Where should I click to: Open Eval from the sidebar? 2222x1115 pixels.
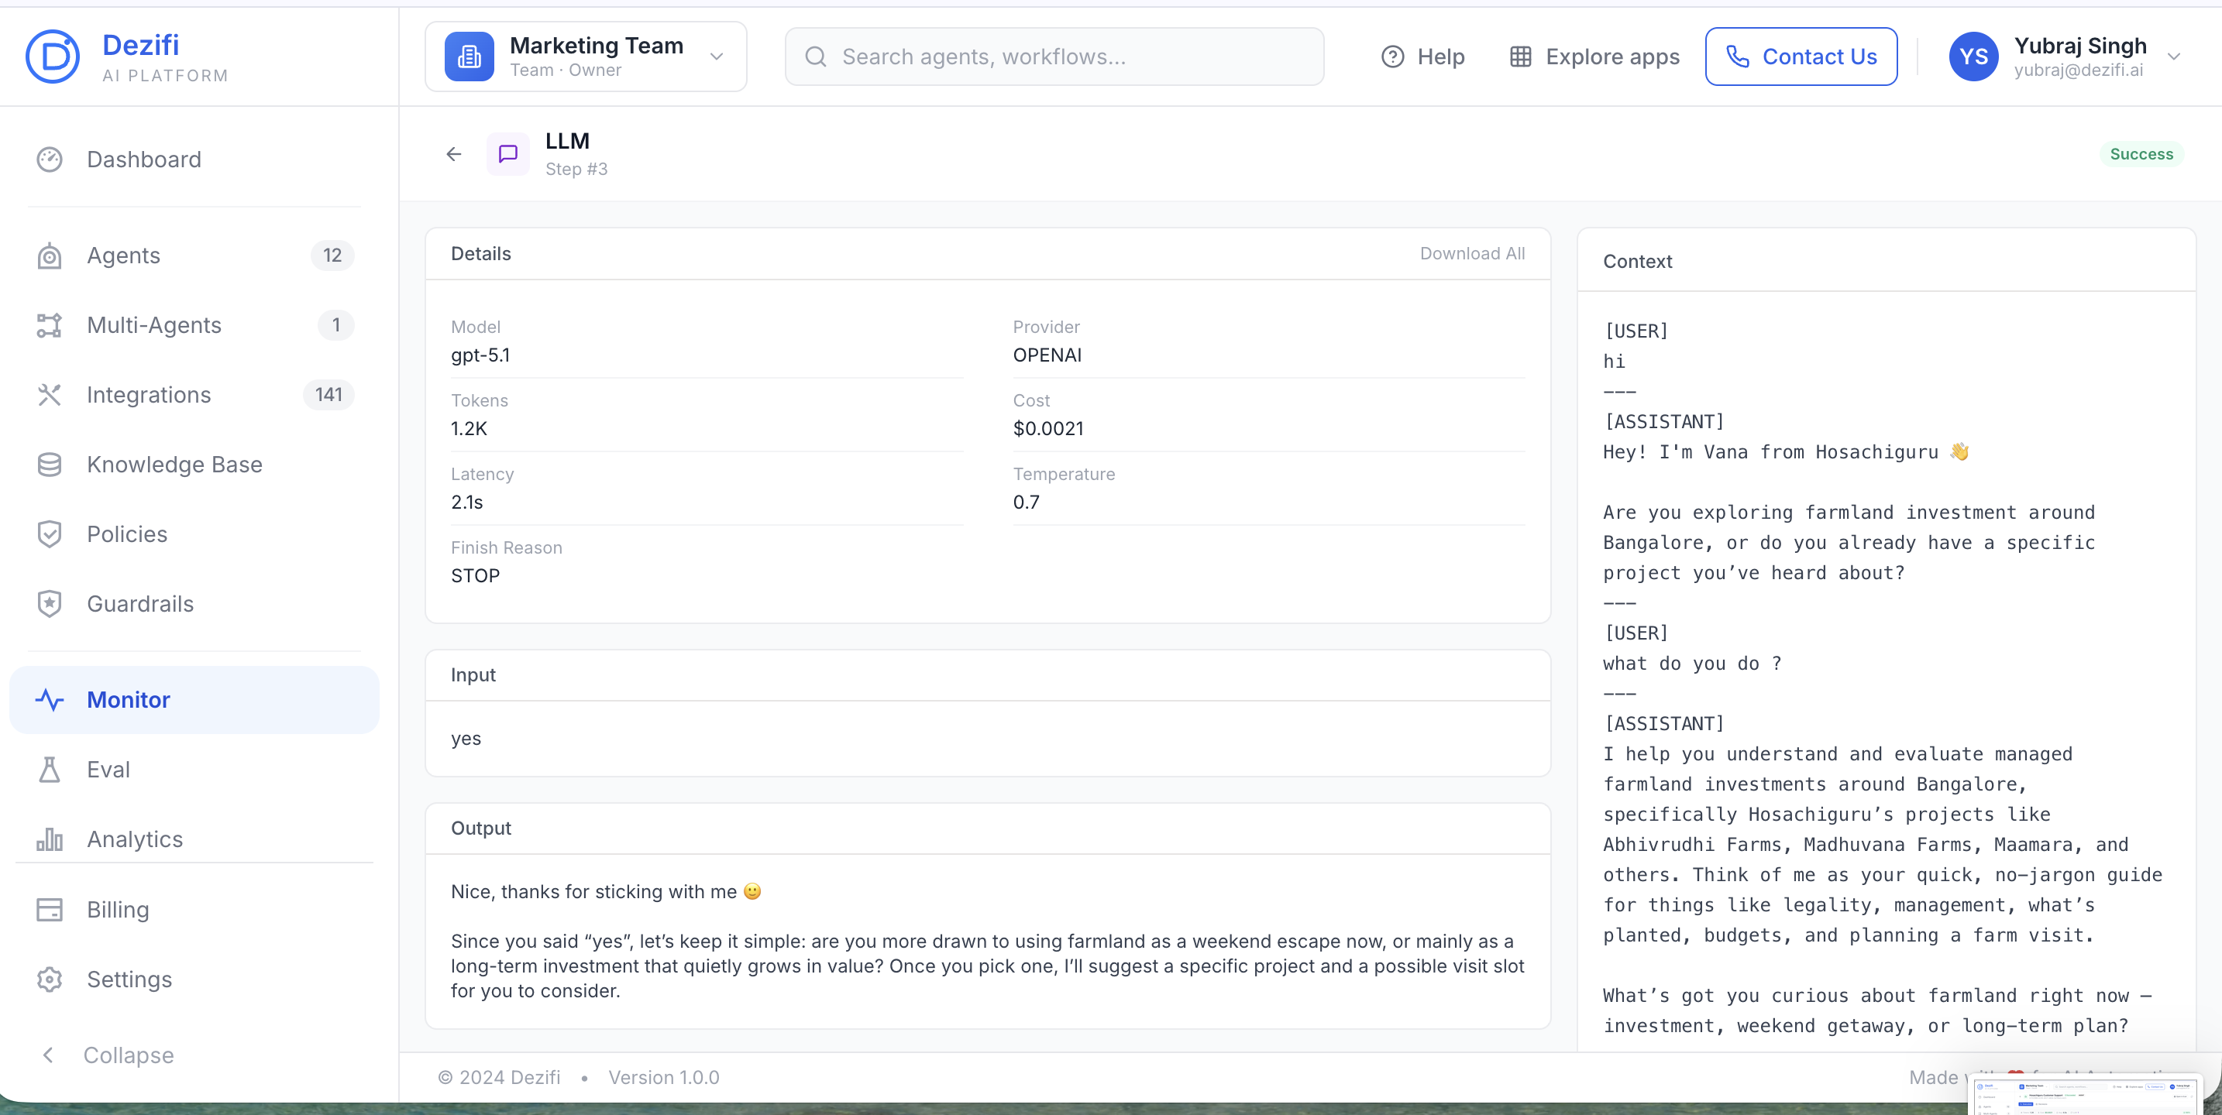194,769
